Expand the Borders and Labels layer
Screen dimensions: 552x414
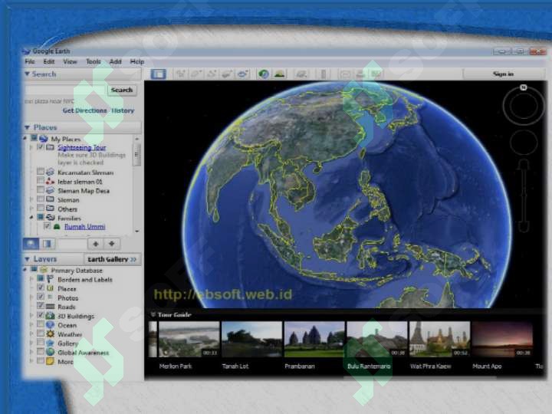(31, 279)
